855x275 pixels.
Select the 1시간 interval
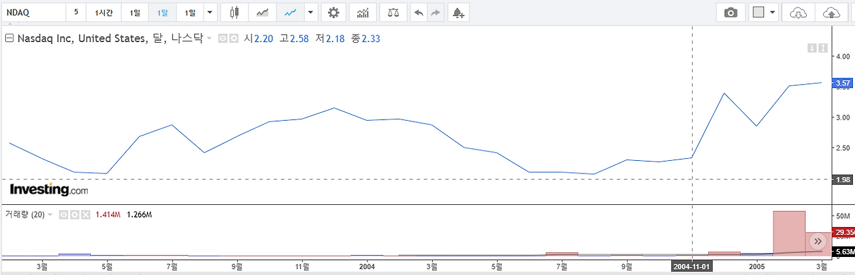(x=104, y=13)
